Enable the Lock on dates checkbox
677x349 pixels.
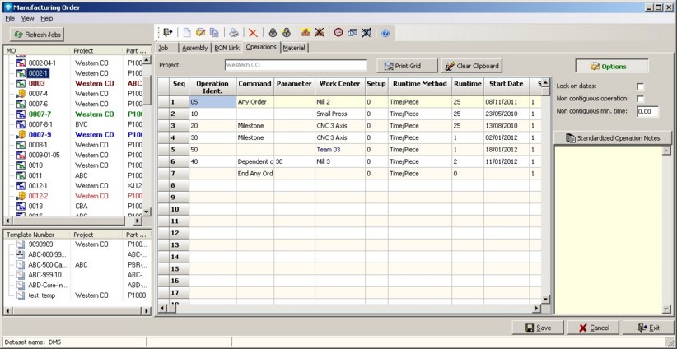[640, 86]
